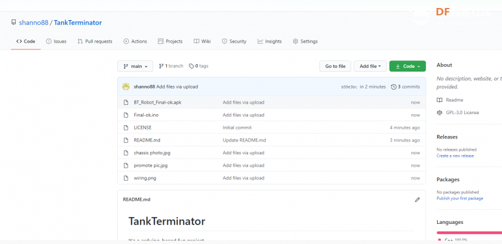Viewport: 502px width, 244px height.
Task: Switch to the Code tab
Action: [x=26, y=41]
